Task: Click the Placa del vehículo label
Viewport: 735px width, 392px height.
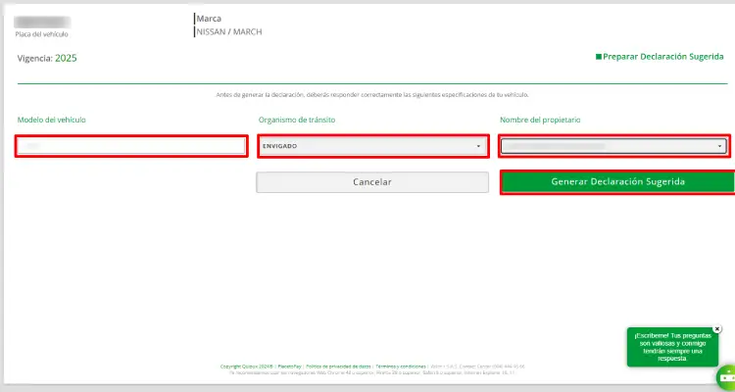Action: pyautogui.click(x=40, y=34)
